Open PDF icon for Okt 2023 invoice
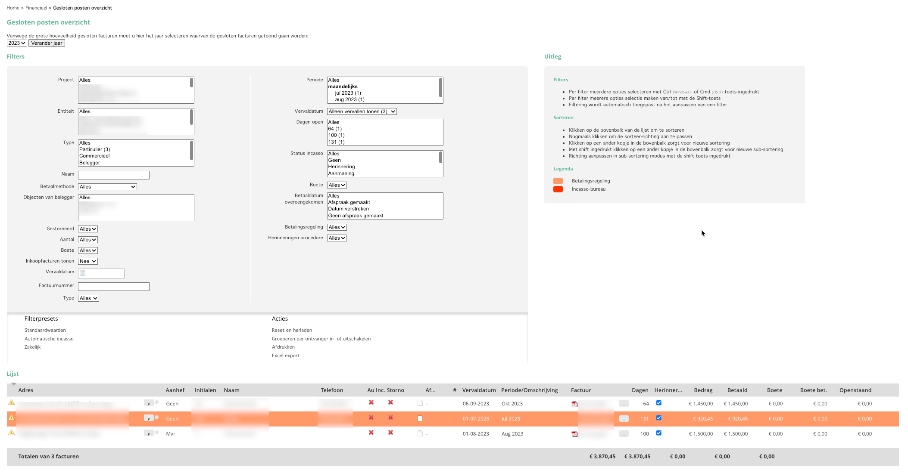This screenshot has width=908, height=476. click(x=574, y=404)
